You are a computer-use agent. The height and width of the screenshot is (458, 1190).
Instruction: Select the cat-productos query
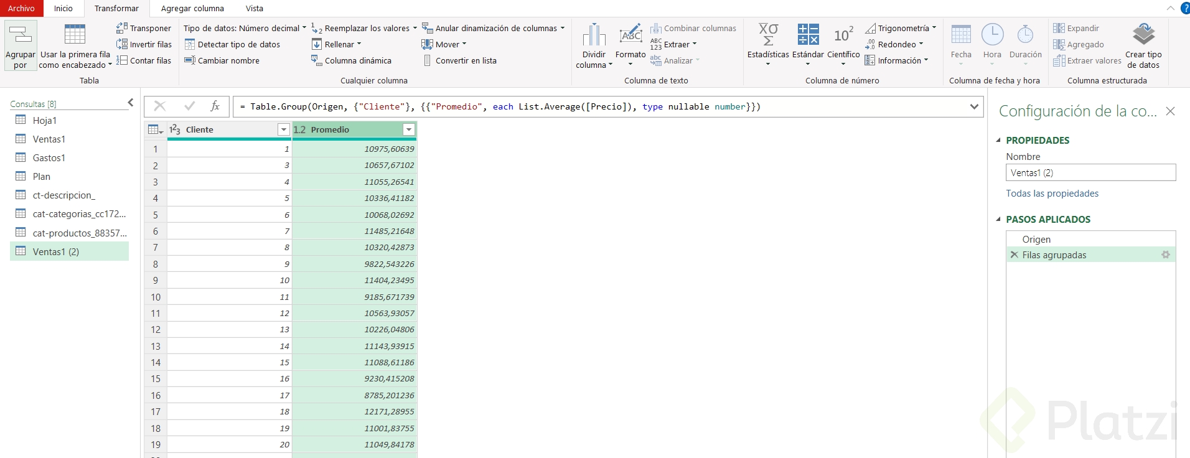70,233
